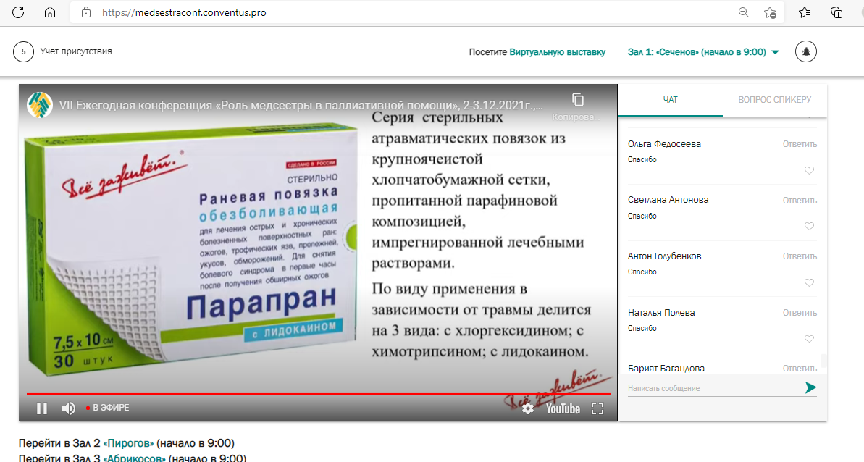Viewport: 864px width, 462px height.
Task: Reply to Ольга Федосеева
Action: pyautogui.click(x=800, y=143)
